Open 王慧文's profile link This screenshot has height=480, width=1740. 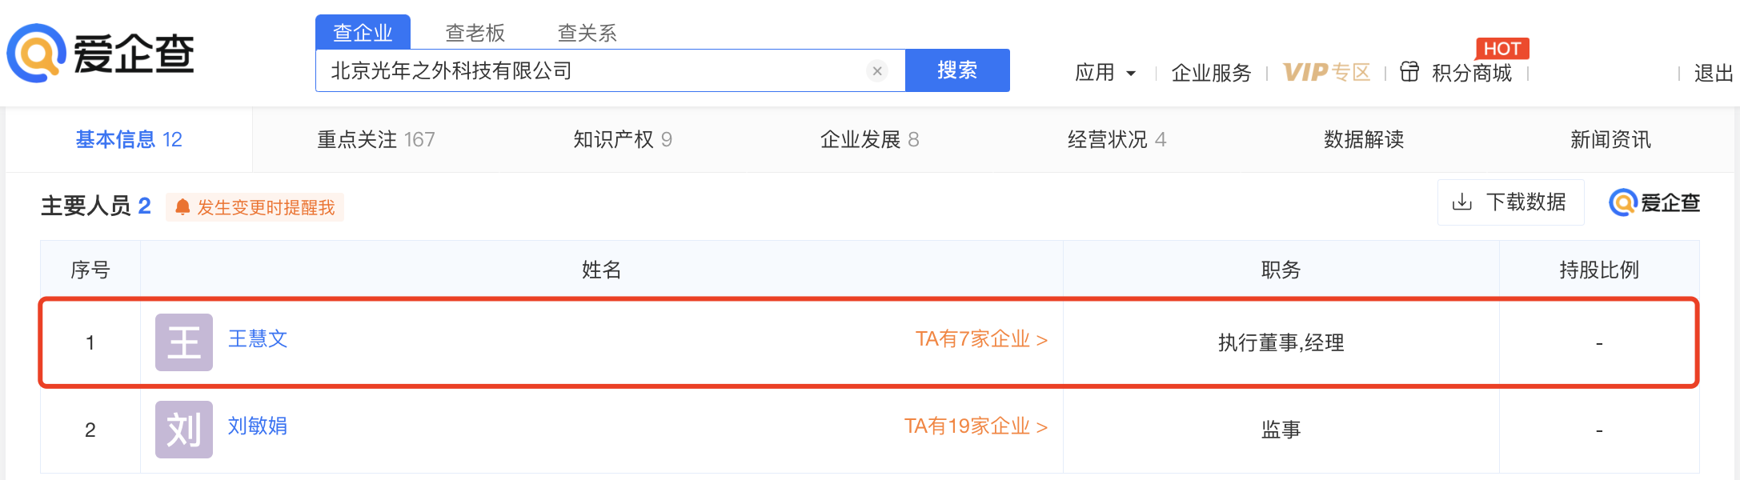tap(258, 339)
